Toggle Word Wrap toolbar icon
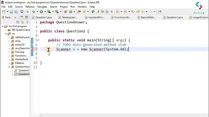 click(102, 12)
